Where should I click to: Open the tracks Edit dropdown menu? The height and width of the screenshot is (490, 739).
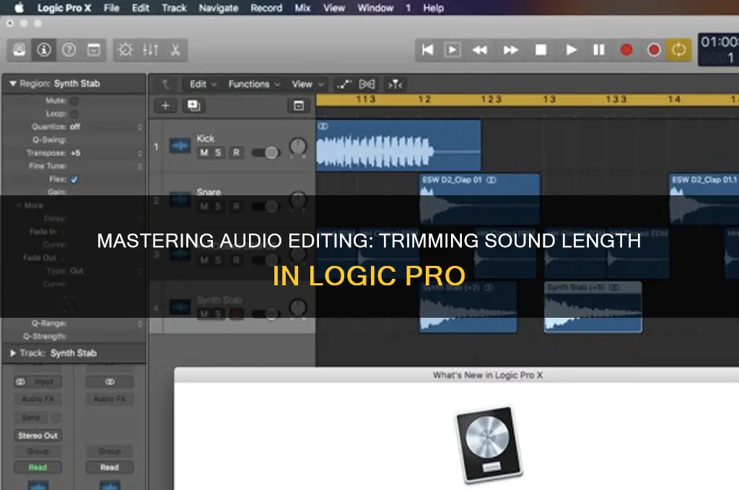[203, 84]
